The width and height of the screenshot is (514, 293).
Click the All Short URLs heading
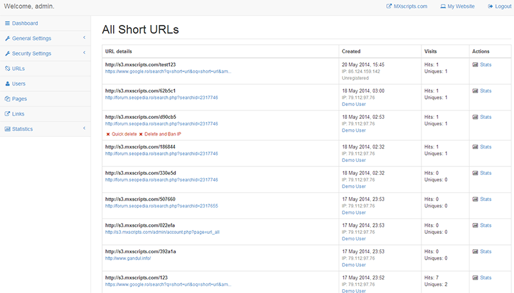coord(140,30)
